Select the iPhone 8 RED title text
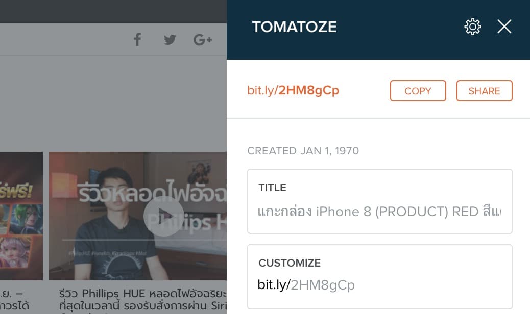Screen dimensions: 530x314 point(379,211)
